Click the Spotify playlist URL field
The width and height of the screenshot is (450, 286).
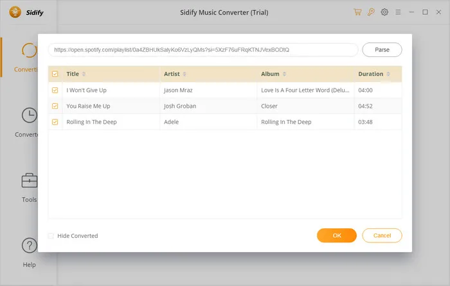coord(203,50)
